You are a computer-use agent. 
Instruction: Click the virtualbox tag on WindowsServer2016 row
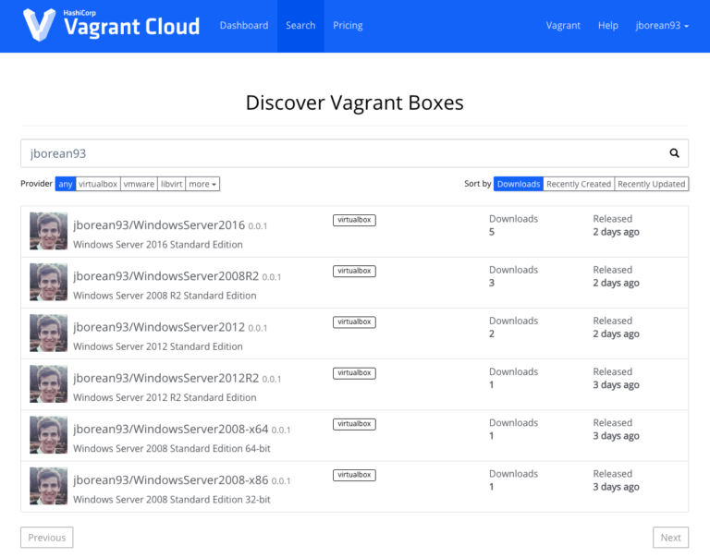click(354, 220)
